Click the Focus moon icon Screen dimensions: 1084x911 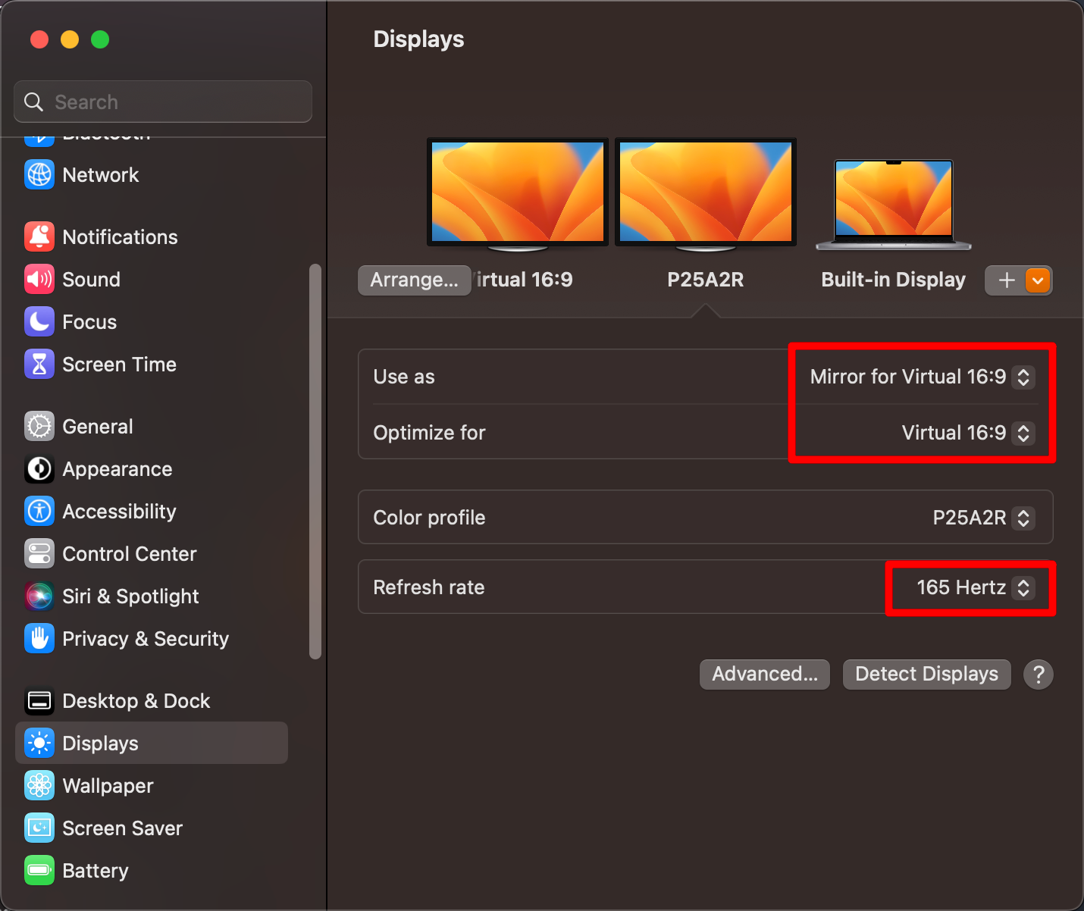39,322
